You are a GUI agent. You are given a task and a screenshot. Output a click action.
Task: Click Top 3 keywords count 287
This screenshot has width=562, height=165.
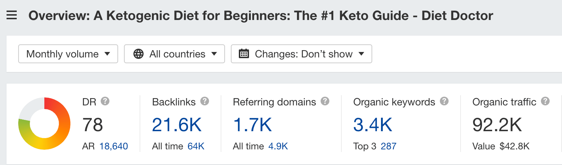pyautogui.click(x=389, y=146)
